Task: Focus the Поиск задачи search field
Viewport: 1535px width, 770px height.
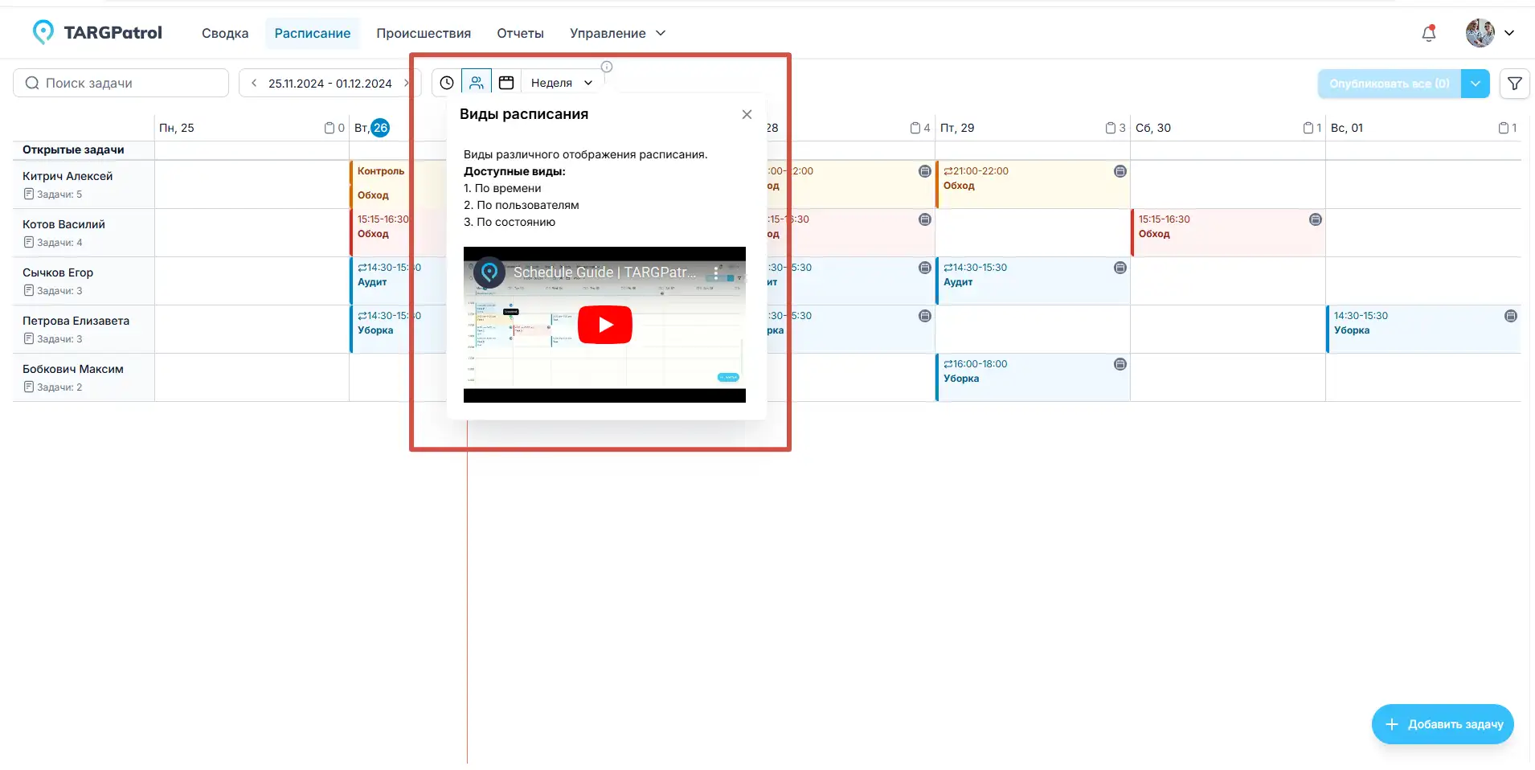Action: pos(121,83)
